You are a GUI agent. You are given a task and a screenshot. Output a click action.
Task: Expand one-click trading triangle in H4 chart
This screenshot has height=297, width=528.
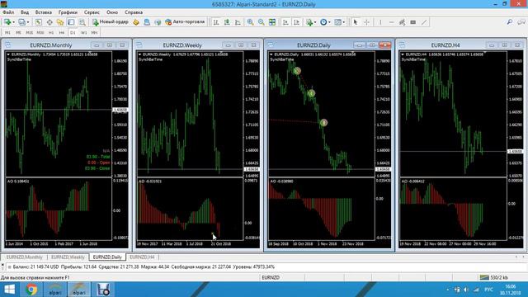click(x=403, y=54)
